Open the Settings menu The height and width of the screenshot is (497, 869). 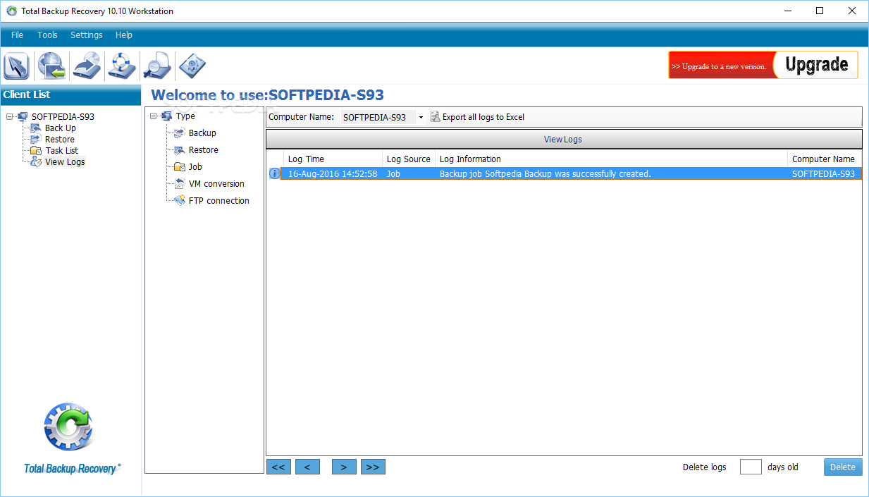87,35
